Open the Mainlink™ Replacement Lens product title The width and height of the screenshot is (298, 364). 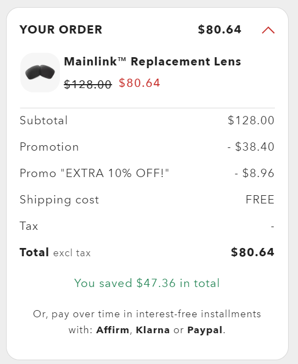click(152, 62)
